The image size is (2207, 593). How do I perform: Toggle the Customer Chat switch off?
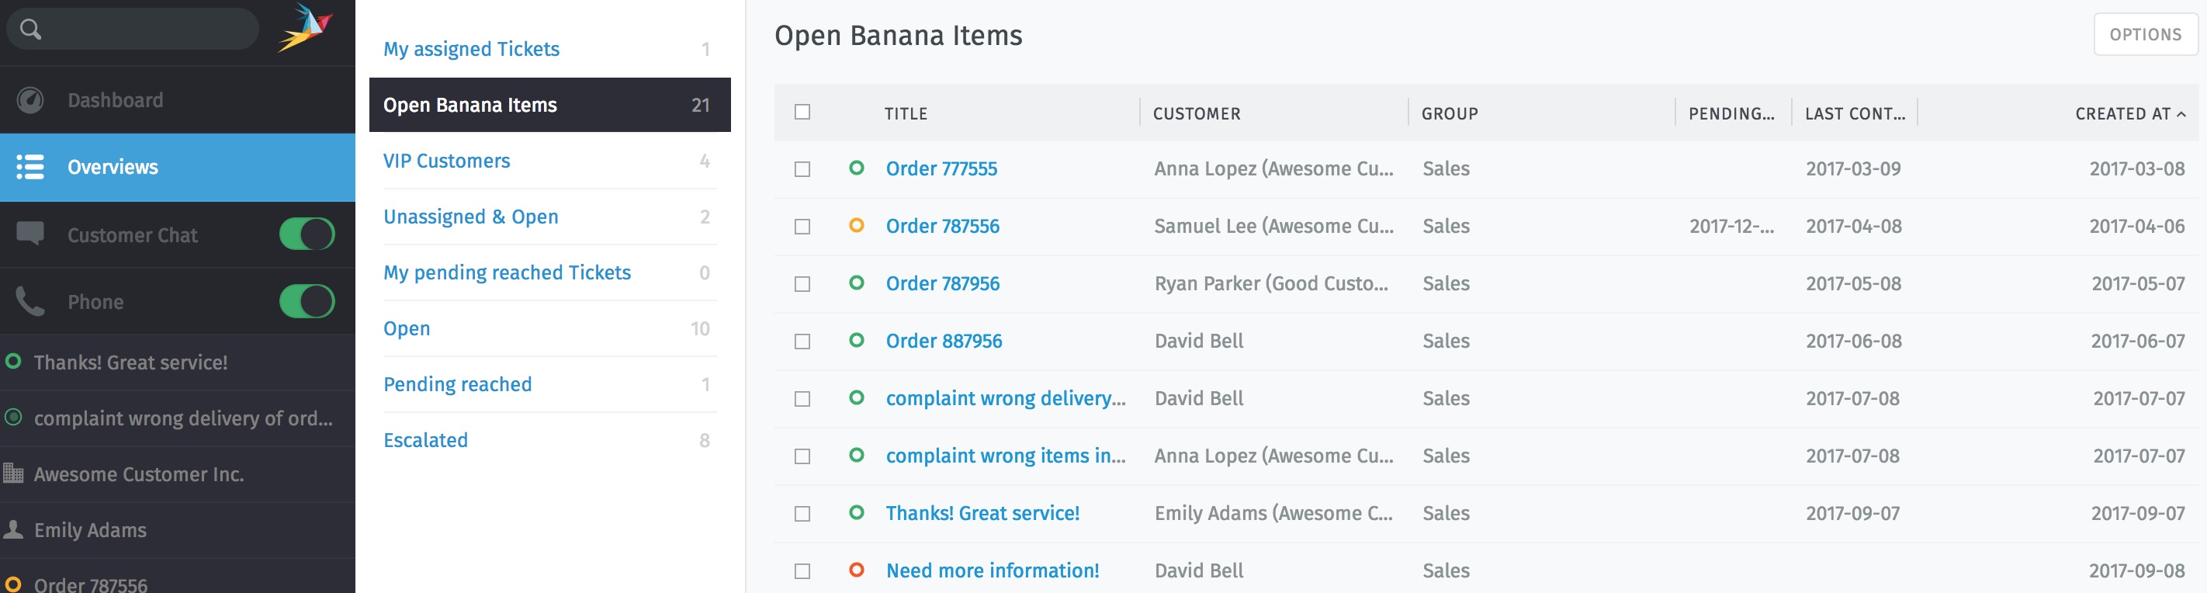(307, 234)
